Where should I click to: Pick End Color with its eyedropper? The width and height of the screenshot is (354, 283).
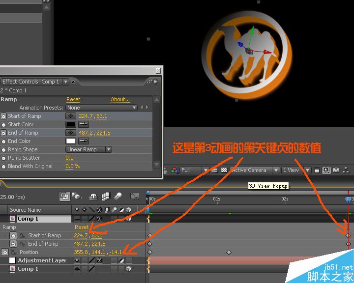click(83, 141)
